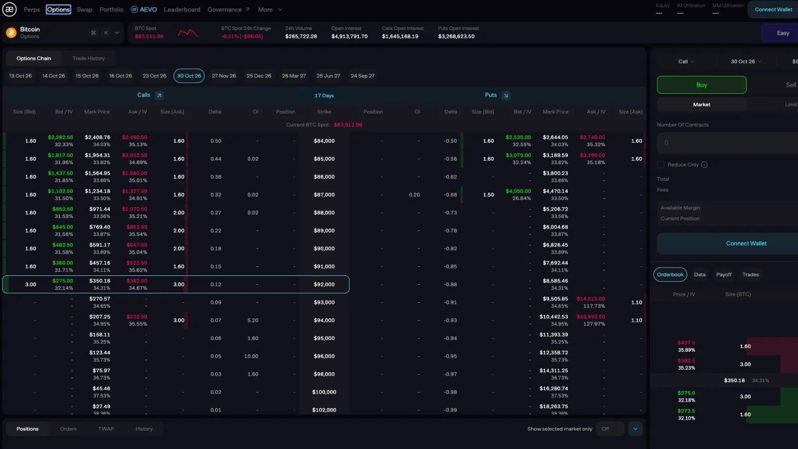Image resolution: width=798 pixels, height=449 pixels.
Task: Open the More menu dropdown
Action: pyautogui.click(x=270, y=9)
